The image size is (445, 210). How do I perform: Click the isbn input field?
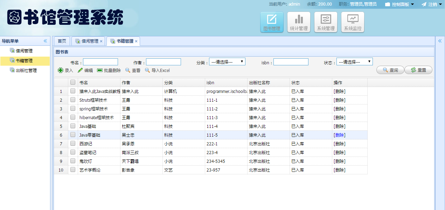coord(291,61)
